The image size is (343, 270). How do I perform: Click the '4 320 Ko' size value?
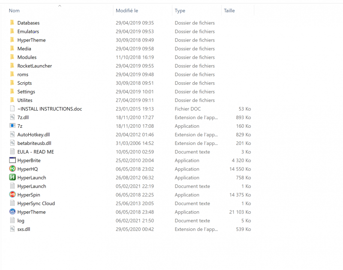(241, 160)
